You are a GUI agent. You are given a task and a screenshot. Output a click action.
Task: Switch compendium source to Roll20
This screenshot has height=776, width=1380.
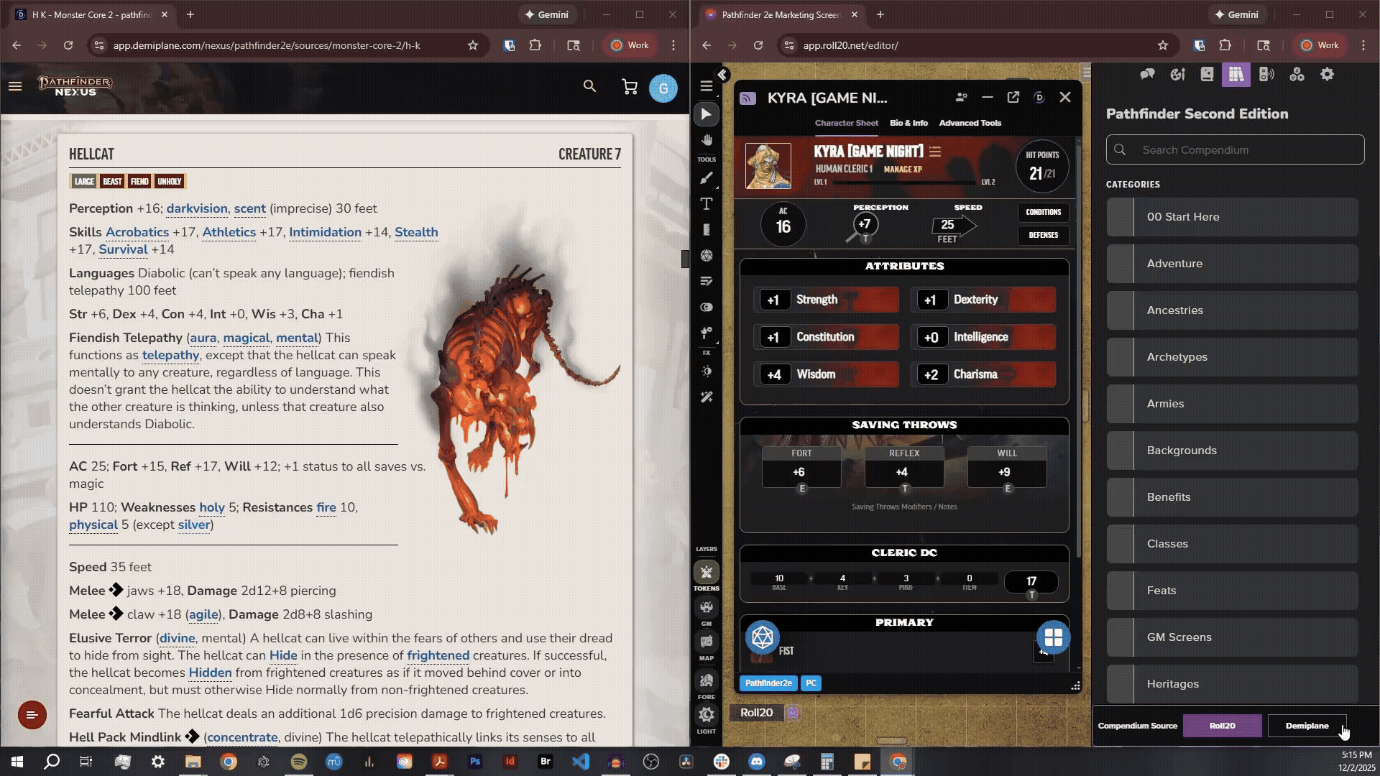tap(1222, 726)
